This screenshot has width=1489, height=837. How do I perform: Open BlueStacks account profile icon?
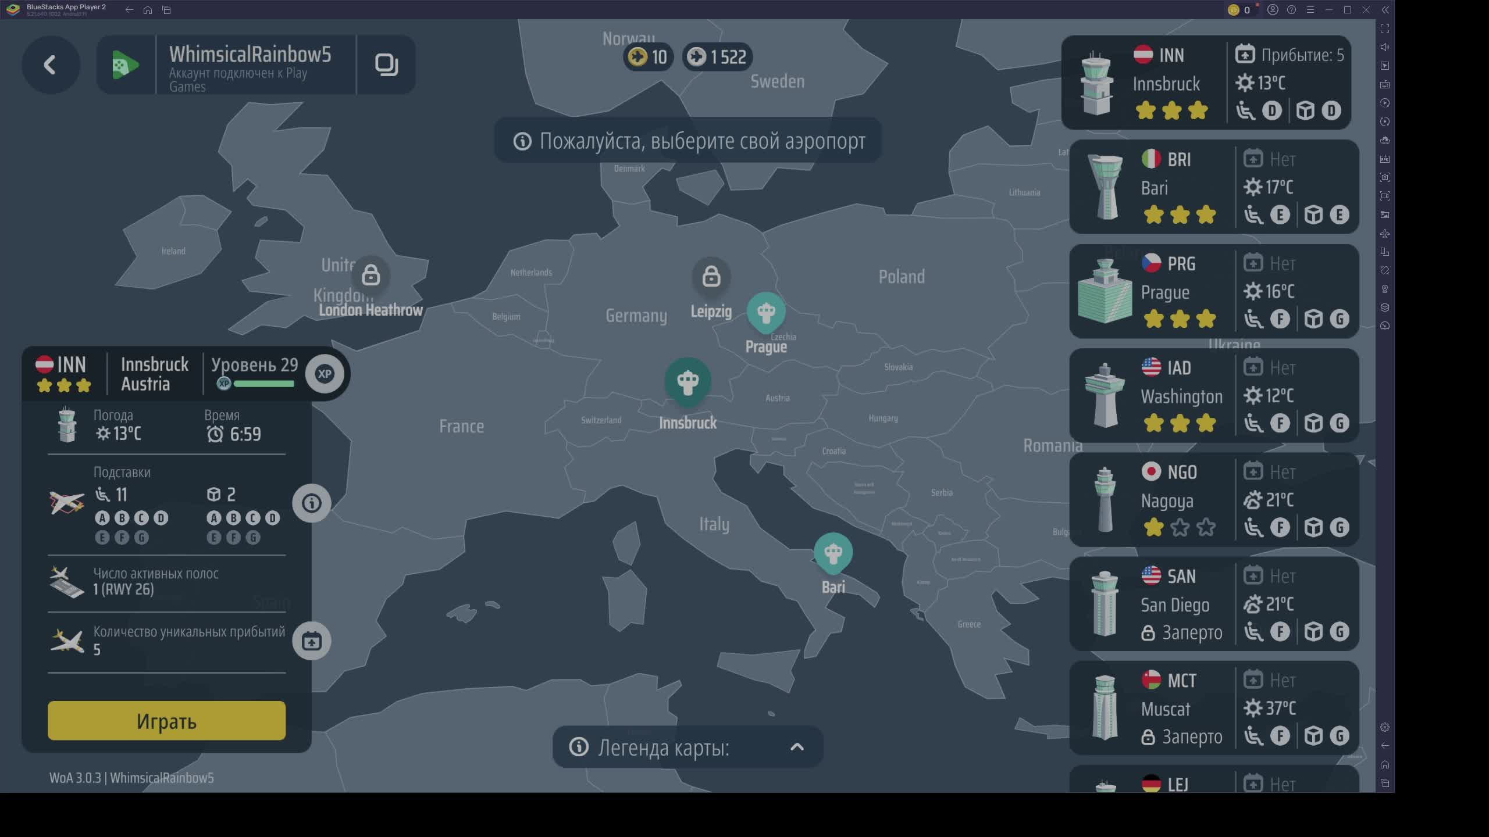(x=1273, y=10)
